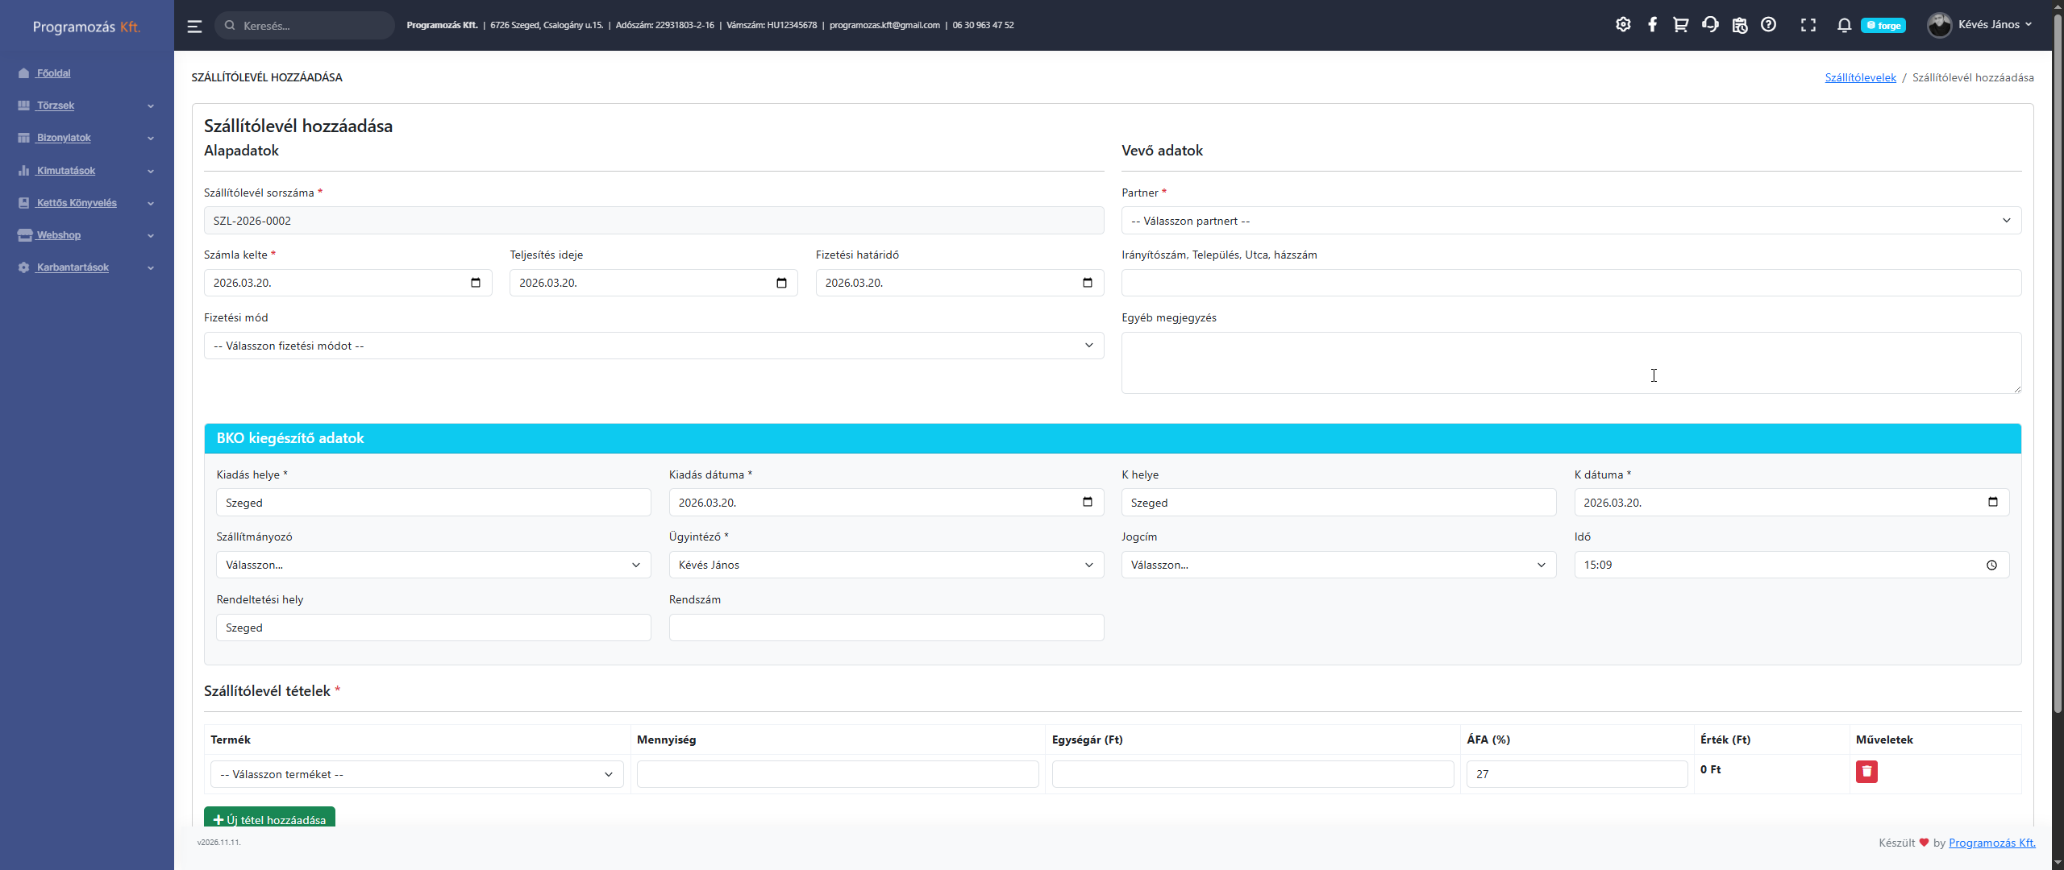2064x870 pixels.
Task: Open the Partner selection dropdown
Action: (x=1571, y=221)
